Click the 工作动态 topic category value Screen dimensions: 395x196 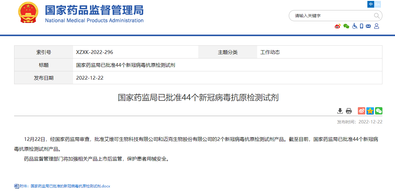coord(270,52)
